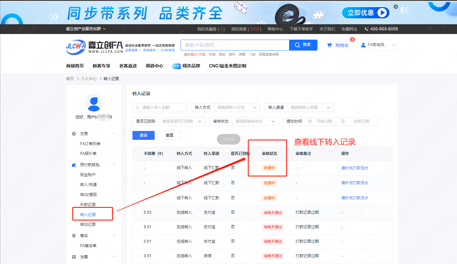Click the 重置 button

coord(169,135)
